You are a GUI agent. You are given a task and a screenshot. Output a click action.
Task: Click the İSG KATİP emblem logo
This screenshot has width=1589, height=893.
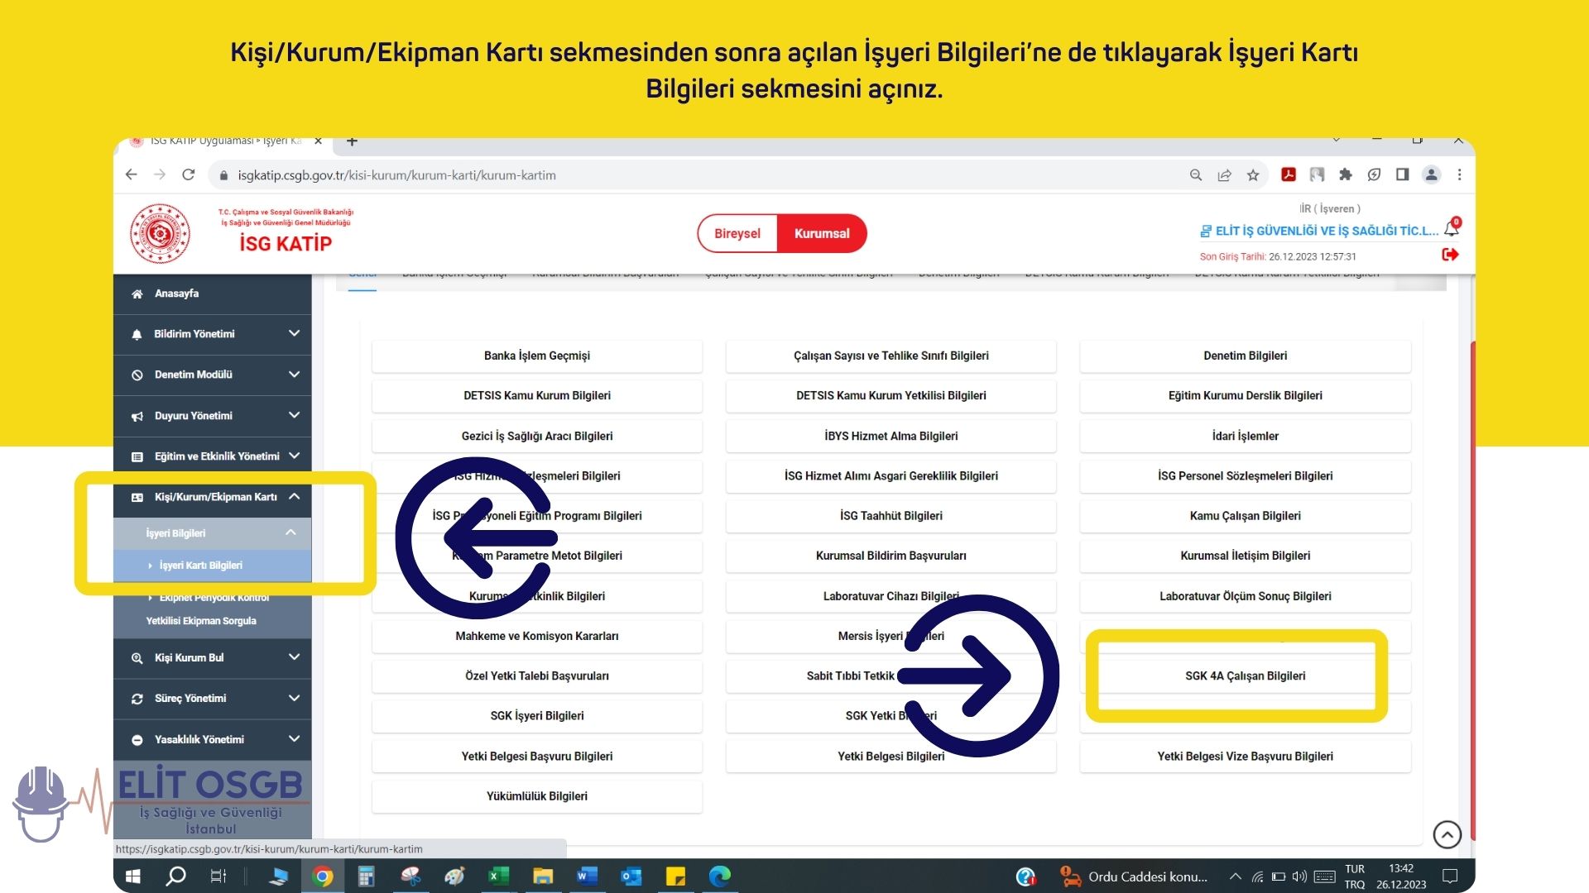pyautogui.click(x=161, y=234)
